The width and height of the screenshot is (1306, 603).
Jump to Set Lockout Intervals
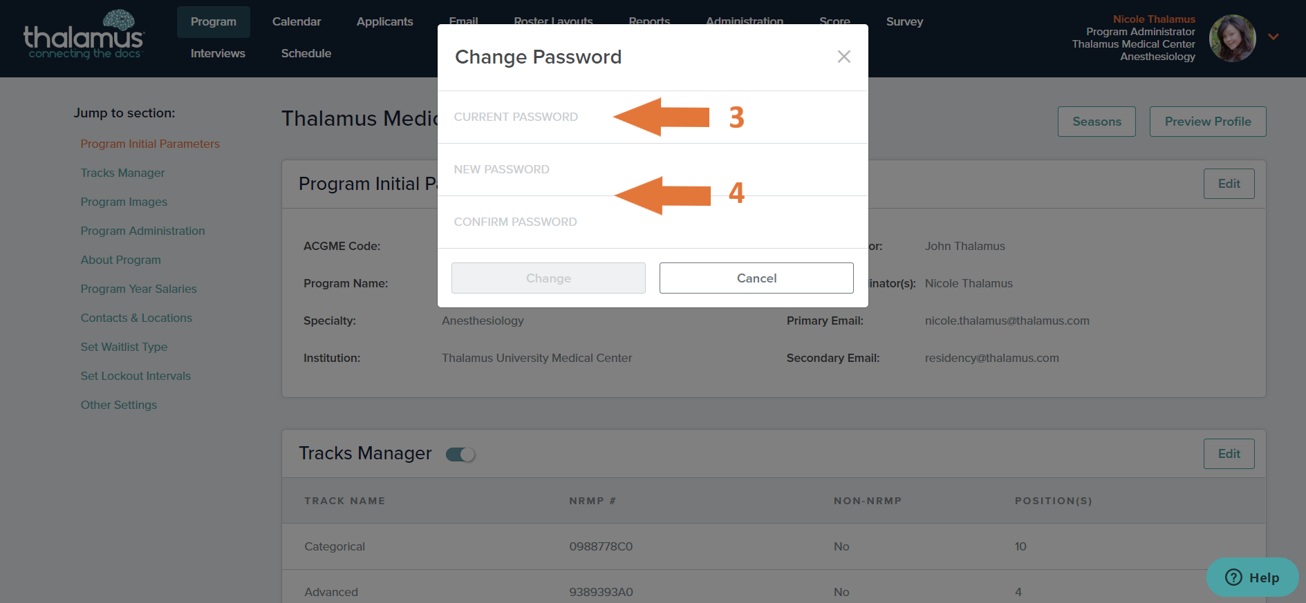136,376
